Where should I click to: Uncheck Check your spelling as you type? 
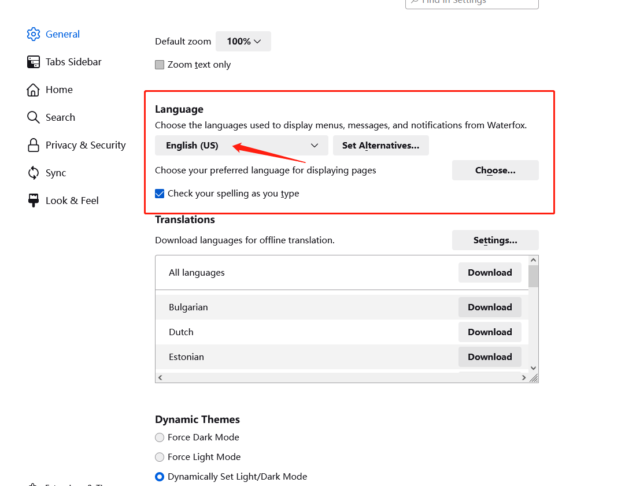[160, 194]
